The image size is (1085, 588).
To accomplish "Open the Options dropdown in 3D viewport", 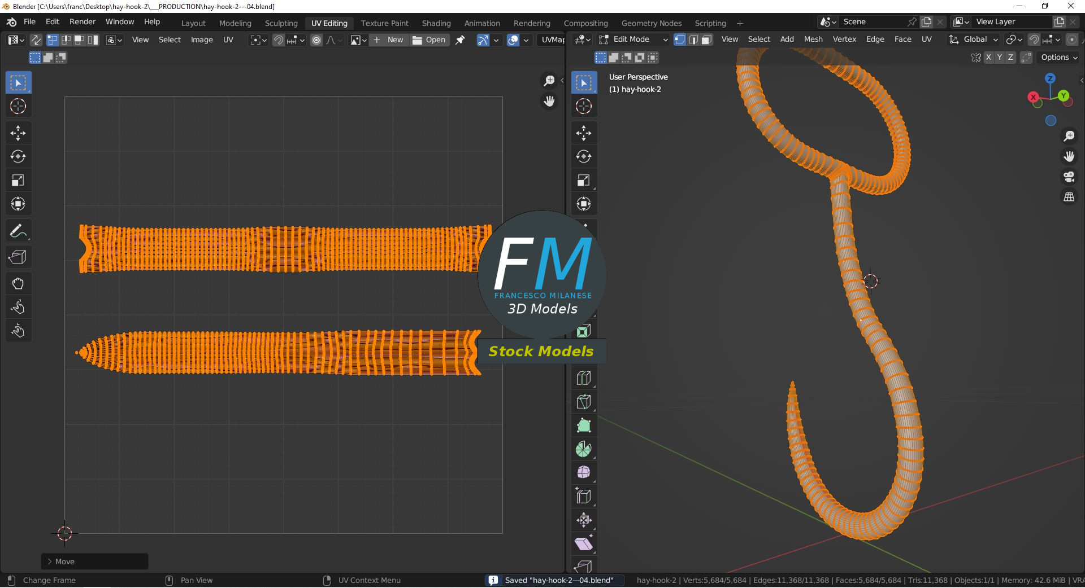I will click(1058, 58).
